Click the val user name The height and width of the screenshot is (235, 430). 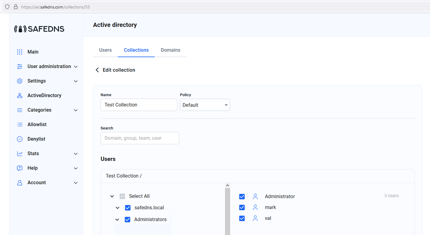click(x=268, y=218)
